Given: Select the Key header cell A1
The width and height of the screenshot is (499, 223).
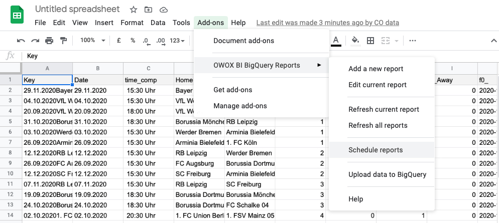Looking at the screenshot, I should pyautogui.click(x=47, y=80).
